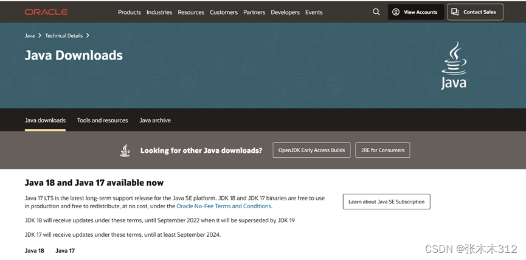Screen dimensions: 526x260
Task: Click the 'Java Downloads' page title
Action: 74,55
